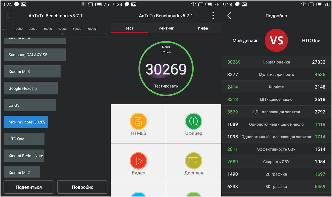This screenshot has width=332, height=197.
Task: Go back from the ranking chart screen
Action: coord(9,16)
